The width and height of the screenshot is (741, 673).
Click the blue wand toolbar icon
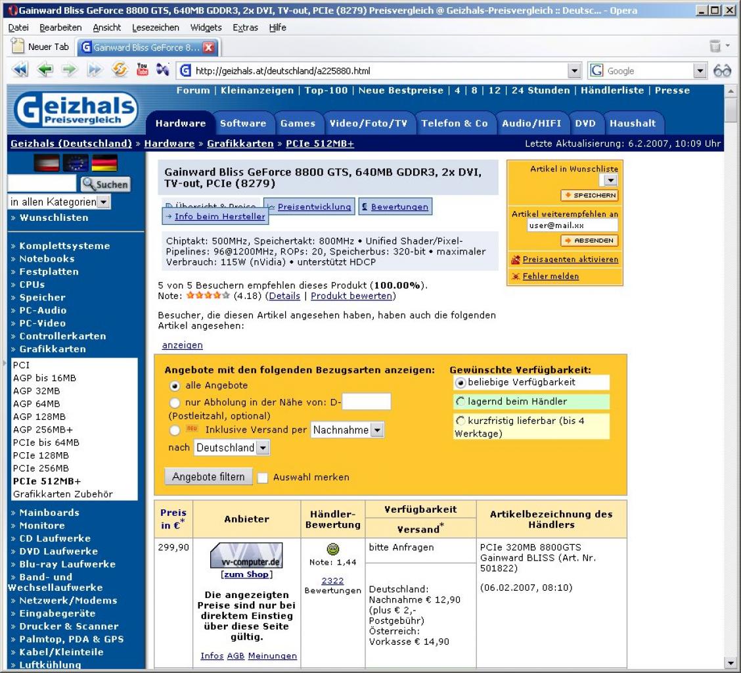click(162, 70)
